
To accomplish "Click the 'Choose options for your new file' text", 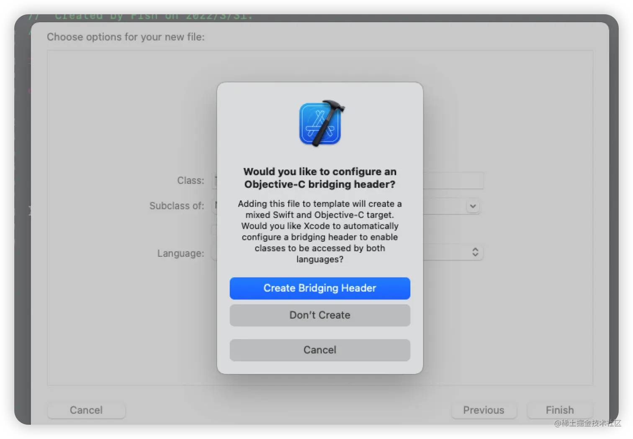I will (x=126, y=37).
